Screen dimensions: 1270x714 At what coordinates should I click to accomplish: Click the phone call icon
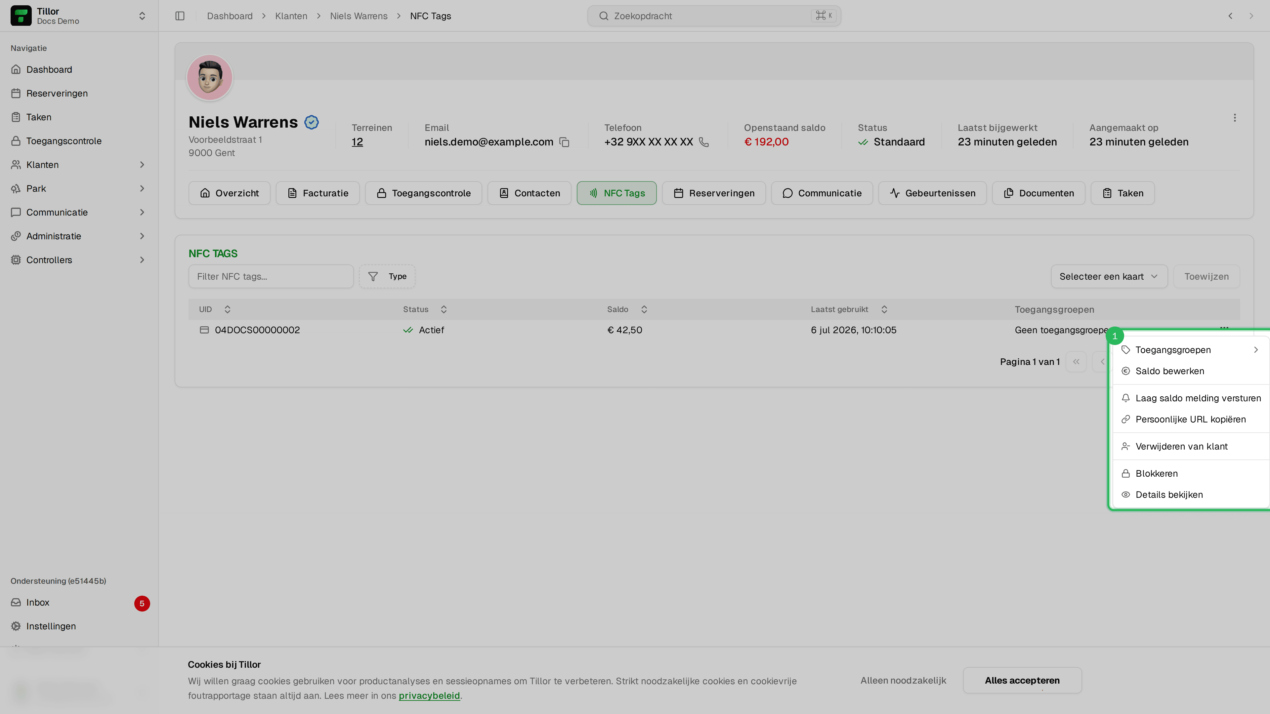coord(704,142)
